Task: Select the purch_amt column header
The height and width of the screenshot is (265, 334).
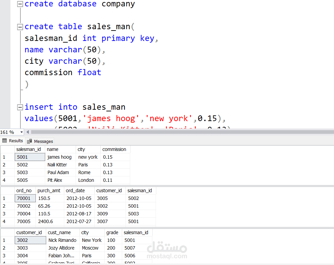Action: coord(49,191)
